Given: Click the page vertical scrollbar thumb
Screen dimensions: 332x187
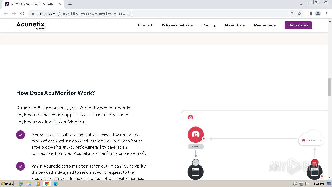Looking at the screenshot, I should 330,87.
